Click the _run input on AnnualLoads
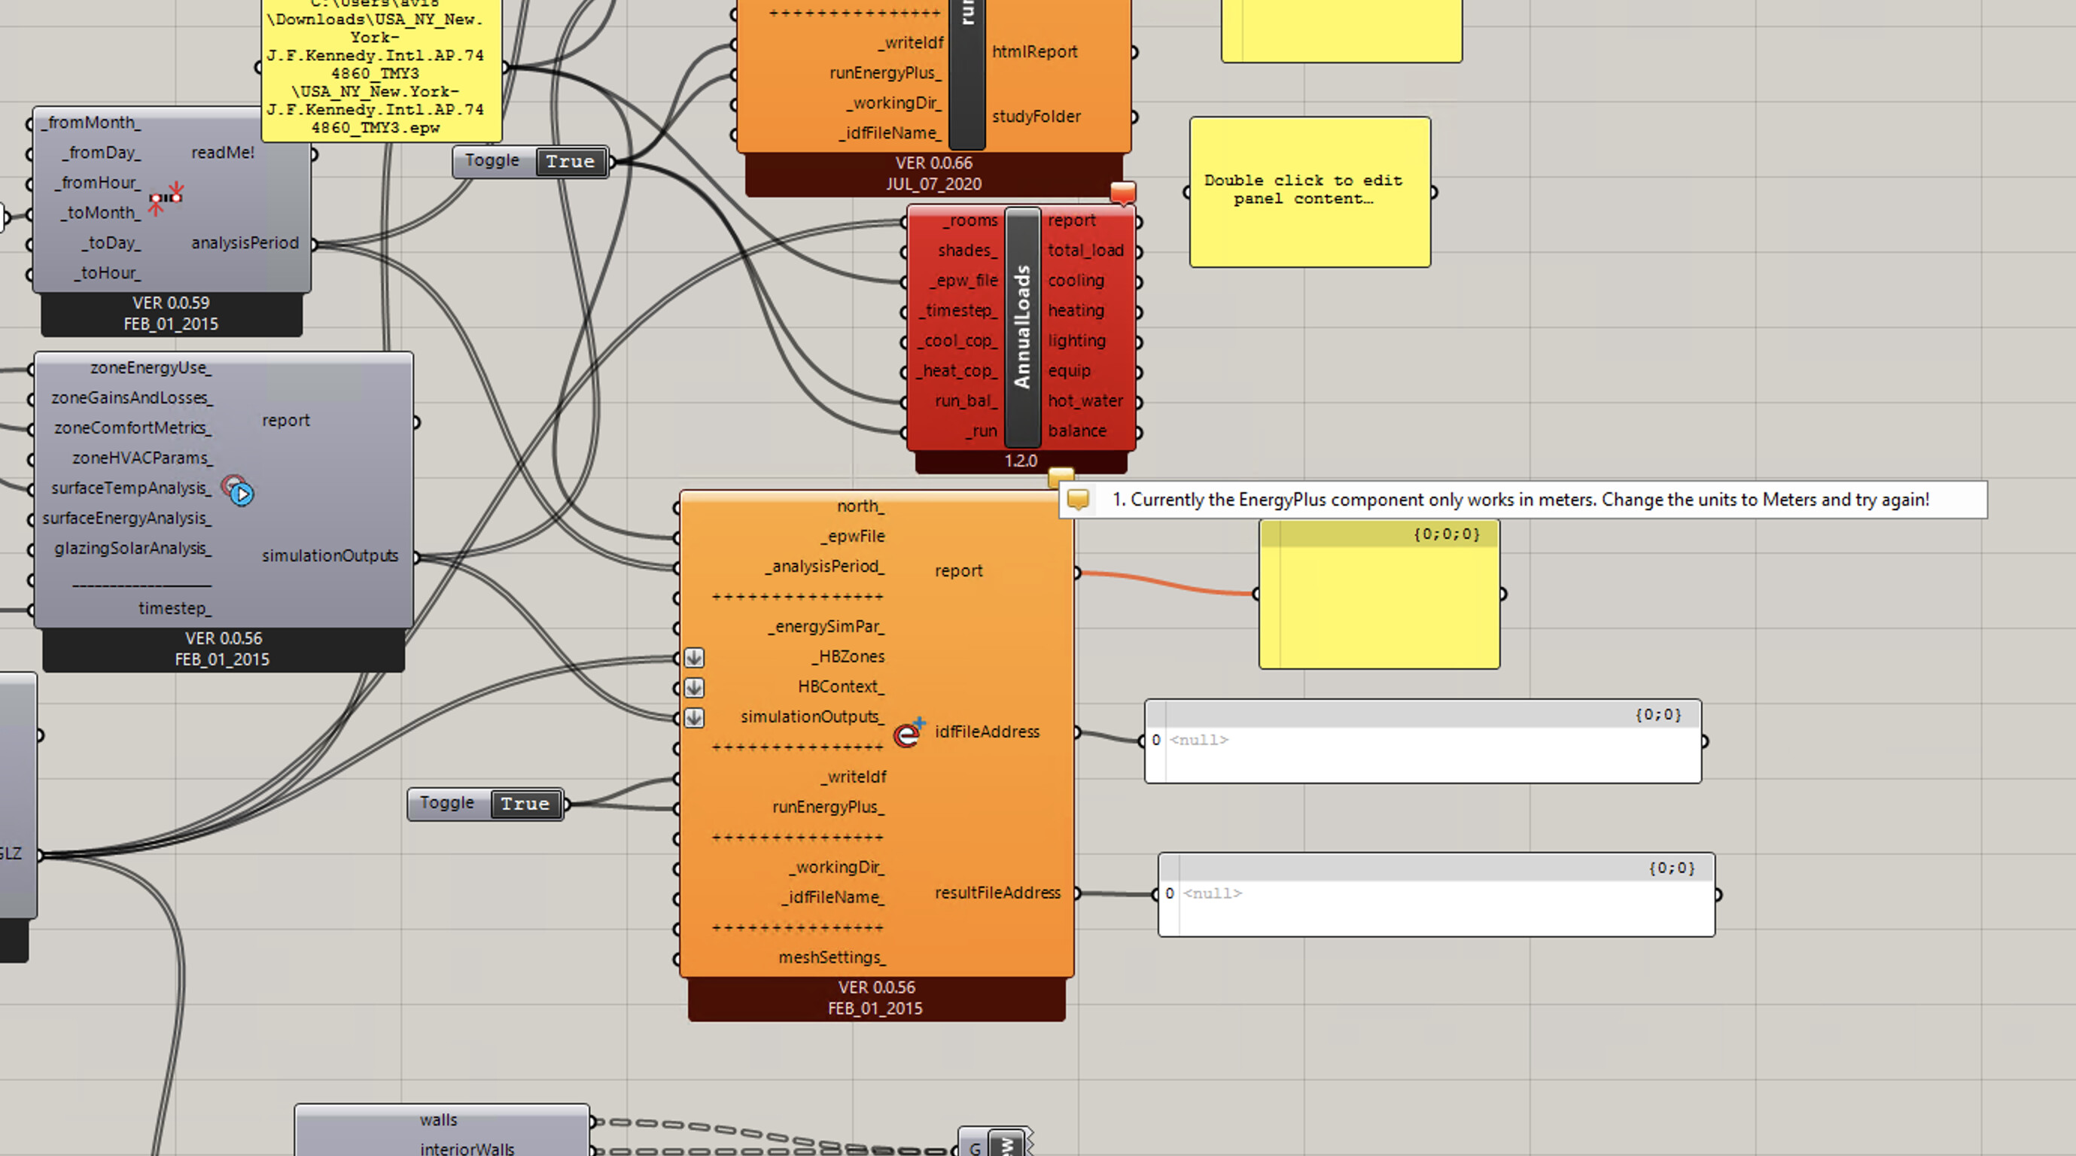This screenshot has width=2076, height=1156. click(982, 432)
